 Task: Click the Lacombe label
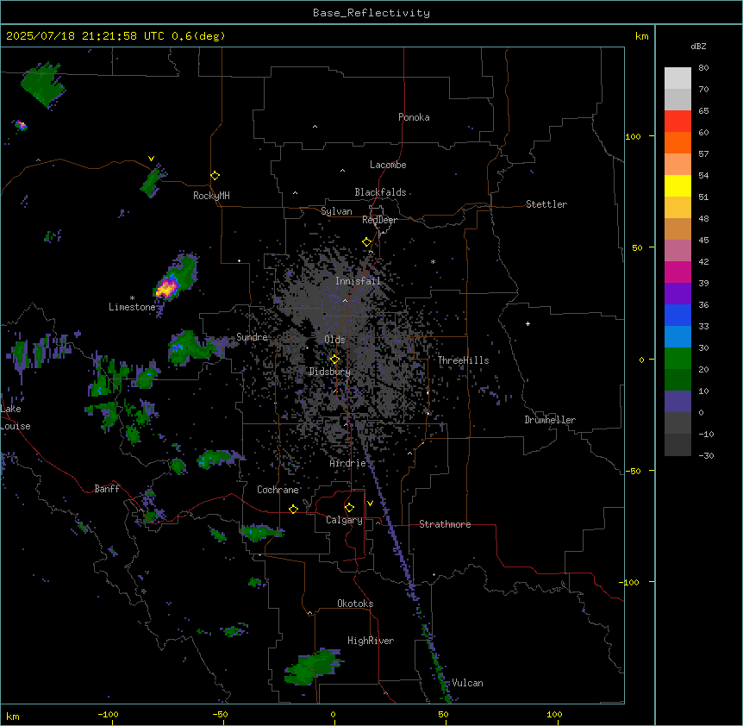coord(388,165)
